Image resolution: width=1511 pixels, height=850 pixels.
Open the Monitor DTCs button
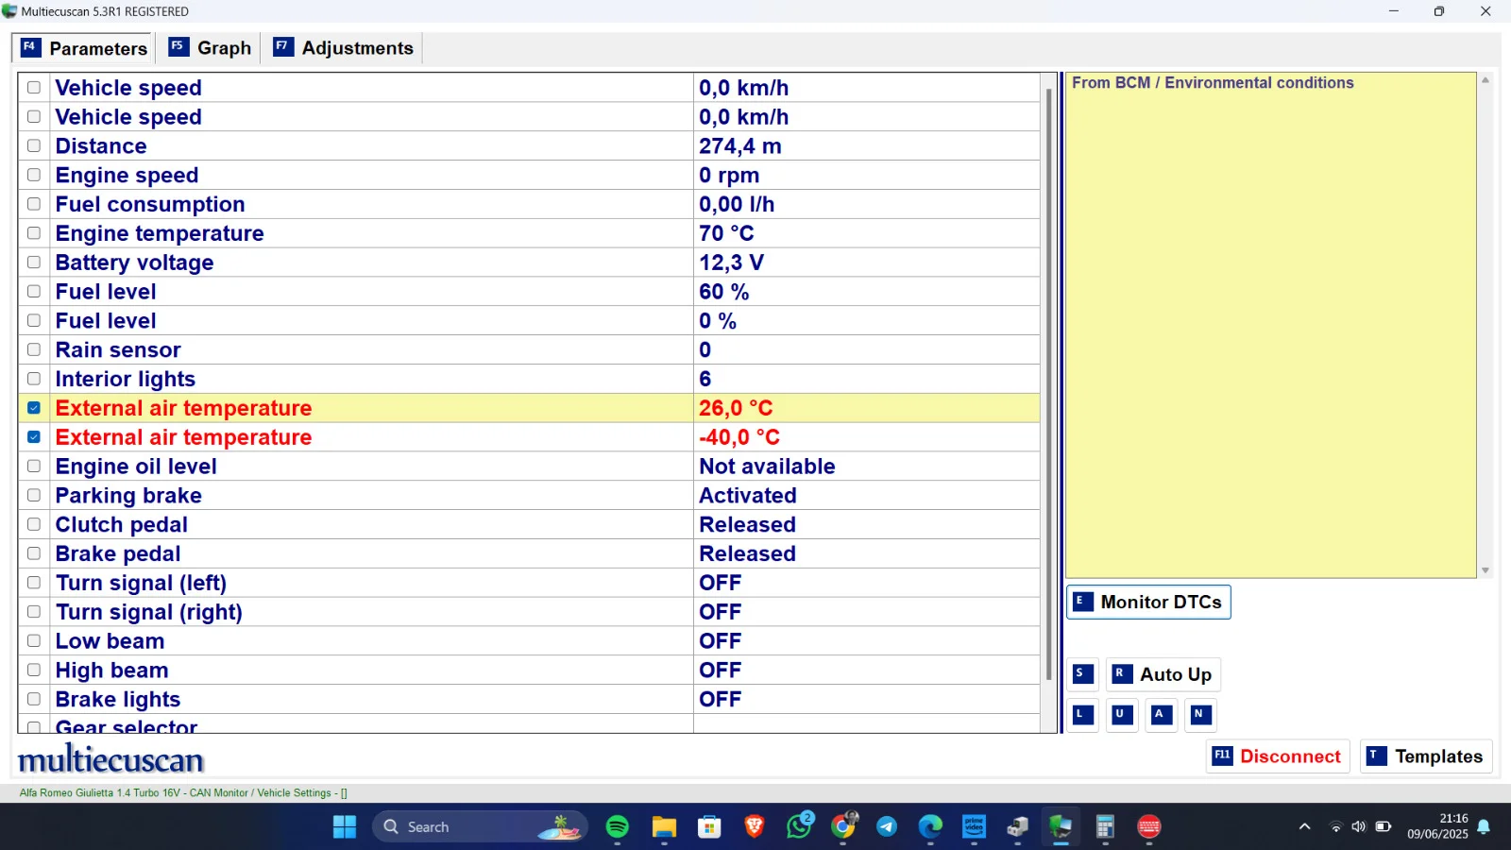tap(1148, 603)
